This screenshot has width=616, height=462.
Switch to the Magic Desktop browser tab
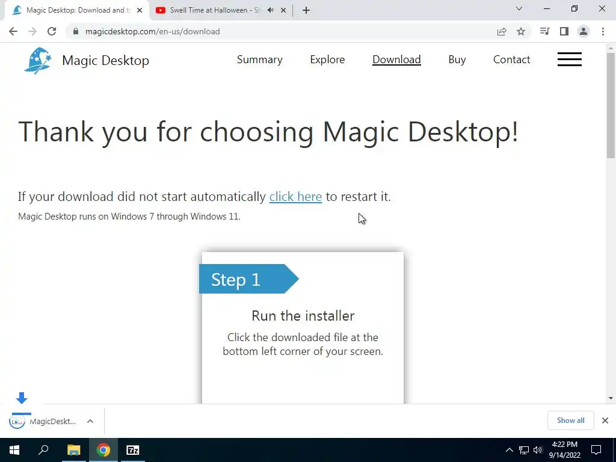(x=77, y=10)
